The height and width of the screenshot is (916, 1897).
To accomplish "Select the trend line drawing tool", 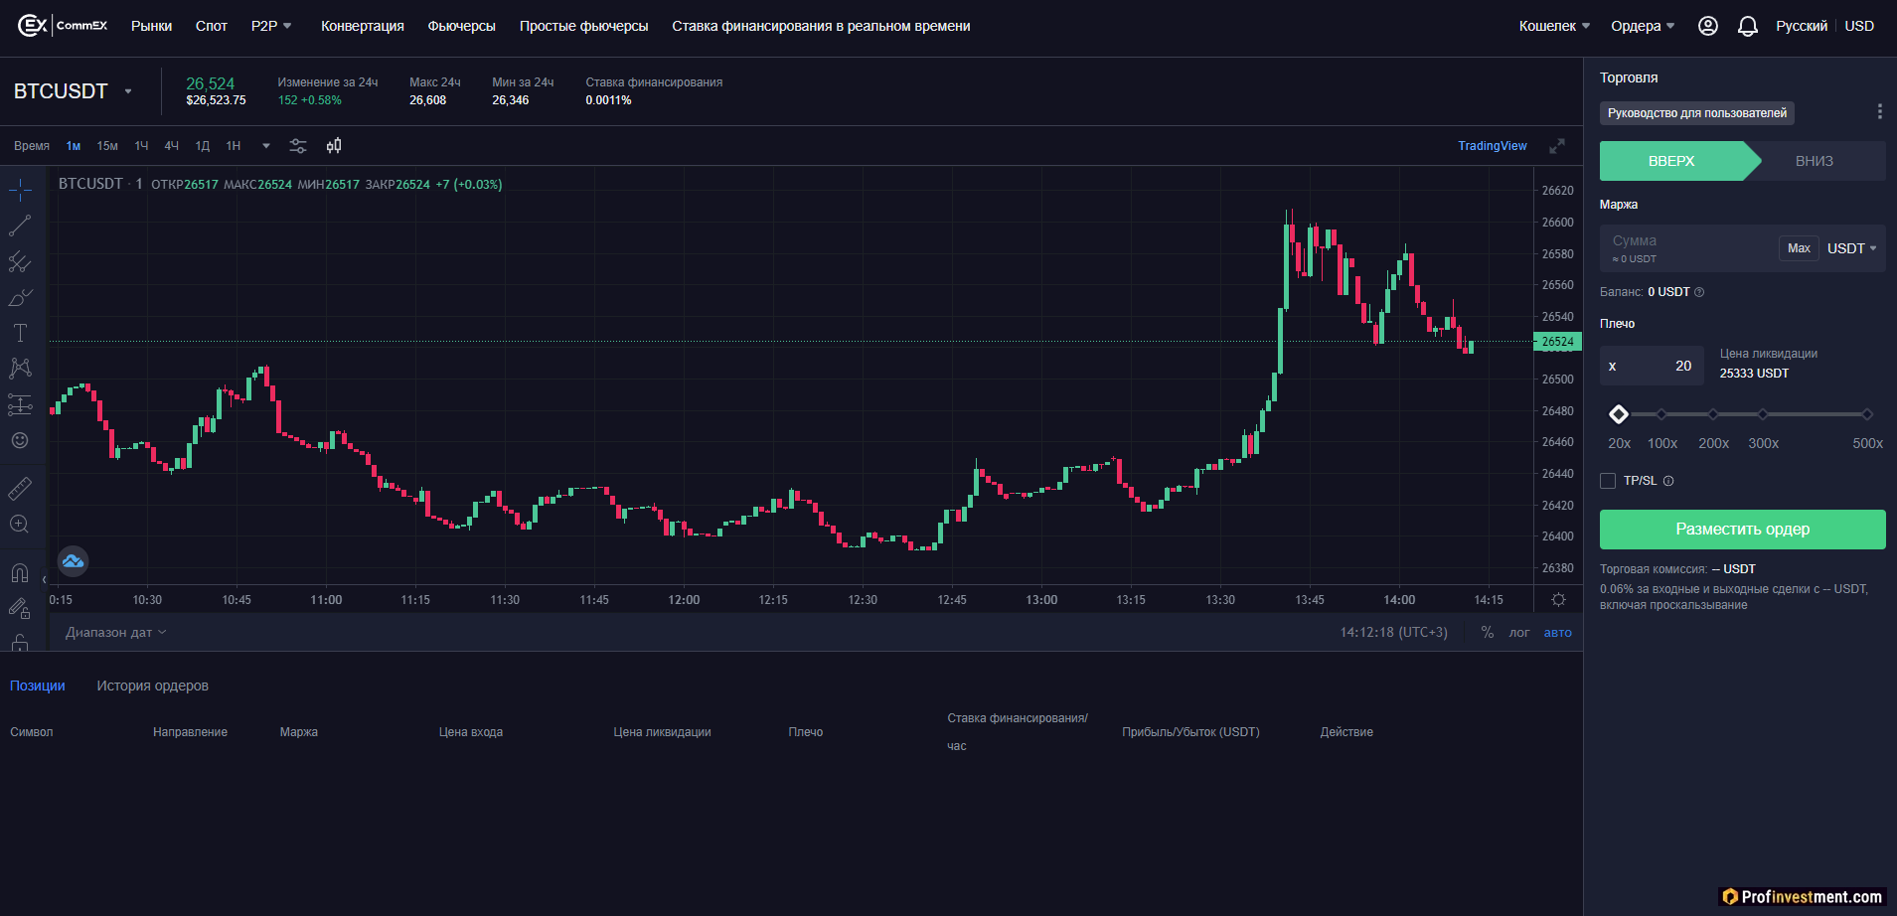I will click(x=20, y=226).
